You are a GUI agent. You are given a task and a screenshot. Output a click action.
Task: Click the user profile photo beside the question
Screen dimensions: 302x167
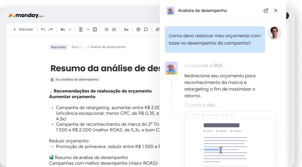click(274, 33)
